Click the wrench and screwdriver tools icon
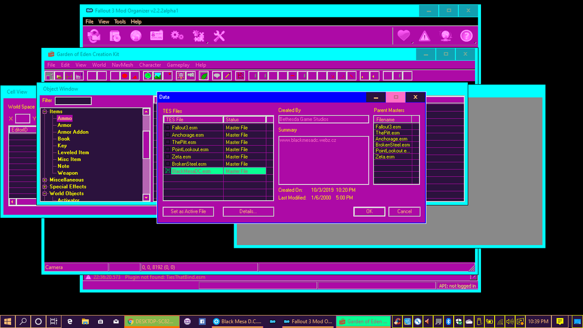This screenshot has height=328, width=583. (x=220, y=36)
